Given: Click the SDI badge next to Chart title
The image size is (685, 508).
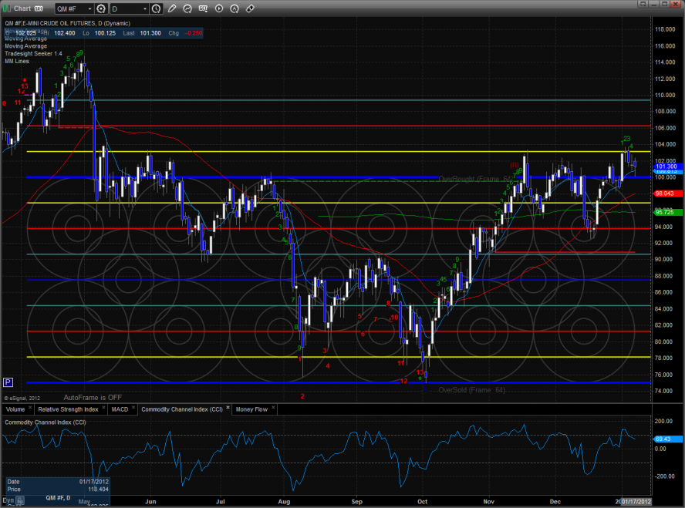Looking at the screenshot, I should 39,8.
